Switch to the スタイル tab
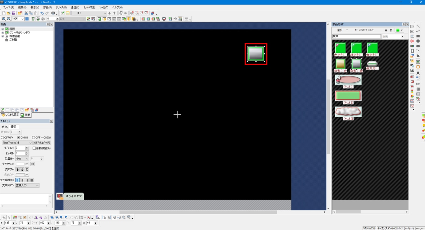 5,127
